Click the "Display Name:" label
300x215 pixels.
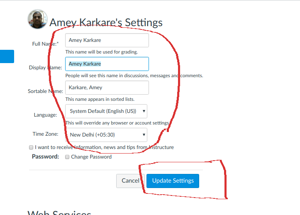45,68
